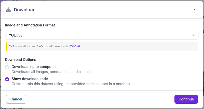Click 'Downloads all images, annotations, and classes' description
Viewport: 204px width, 109px height.
52,72
